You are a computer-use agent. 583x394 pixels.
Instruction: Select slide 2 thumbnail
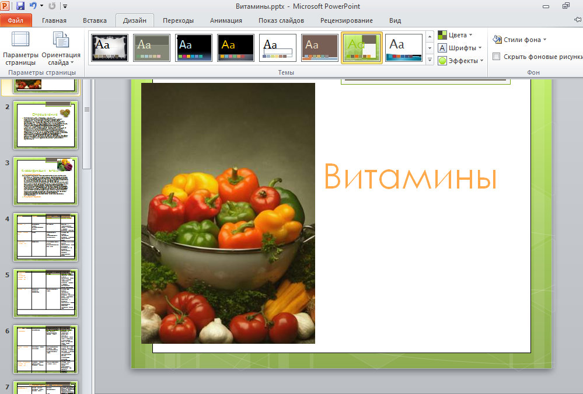[x=46, y=125]
